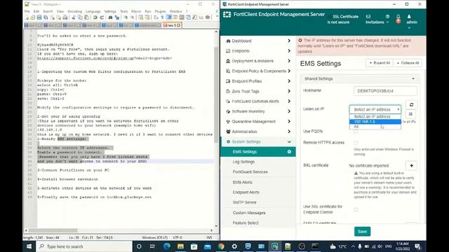Open FortiGuard Services in the sidebar
Viewport: 449px width, 252px height.
pyautogui.click(x=250, y=172)
